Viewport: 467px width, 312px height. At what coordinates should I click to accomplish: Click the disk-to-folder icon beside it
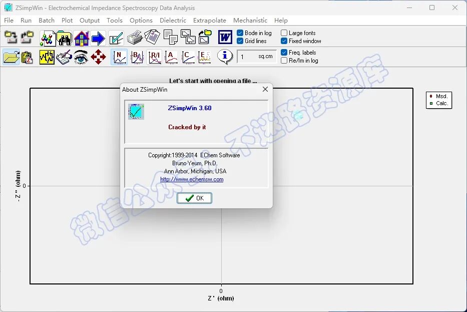(x=27, y=38)
